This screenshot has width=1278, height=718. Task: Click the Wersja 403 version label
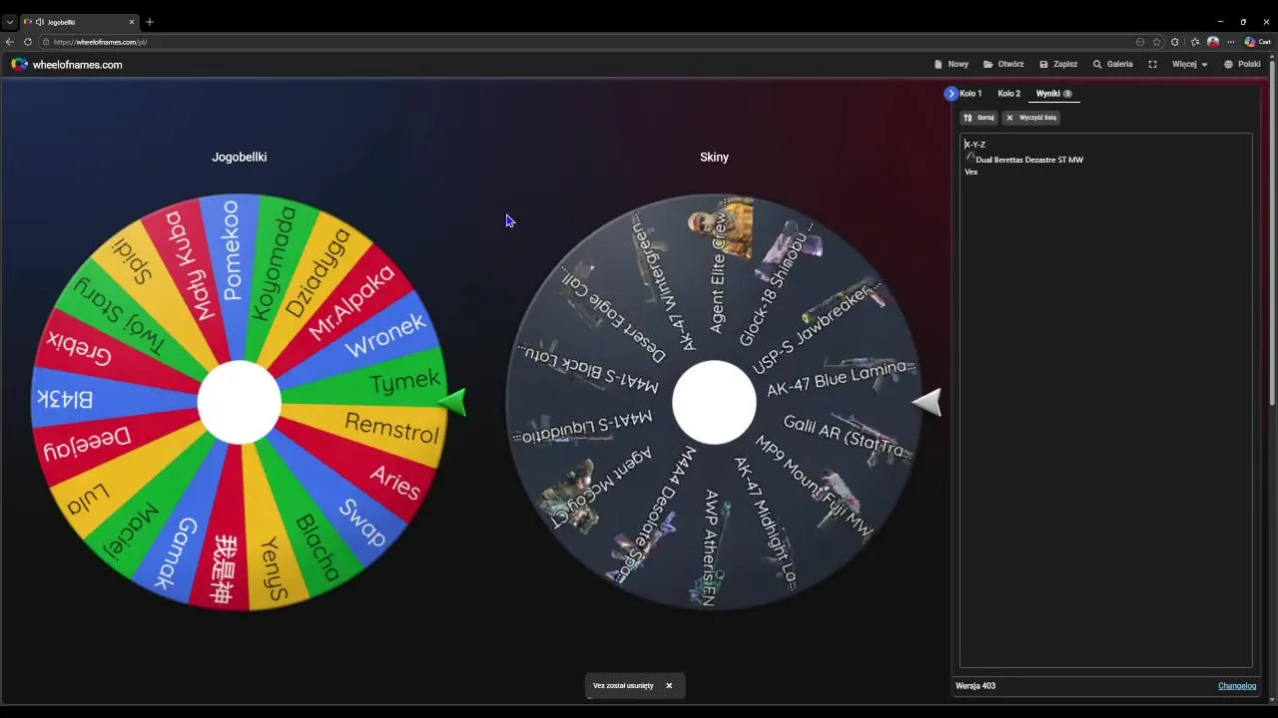[x=975, y=686]
